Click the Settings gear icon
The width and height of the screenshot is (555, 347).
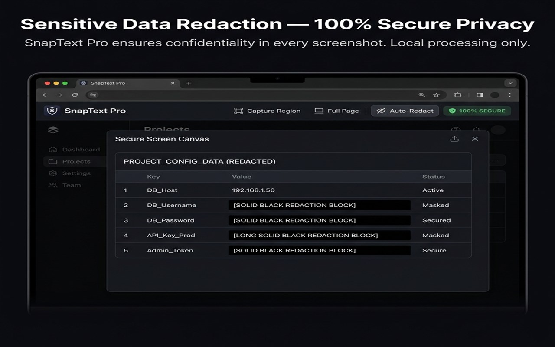pyautogui.click(x=53, y=173)
